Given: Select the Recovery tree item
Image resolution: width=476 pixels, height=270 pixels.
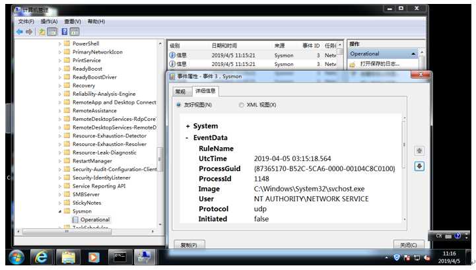Looking at the screenshot, I should (84, 86).
